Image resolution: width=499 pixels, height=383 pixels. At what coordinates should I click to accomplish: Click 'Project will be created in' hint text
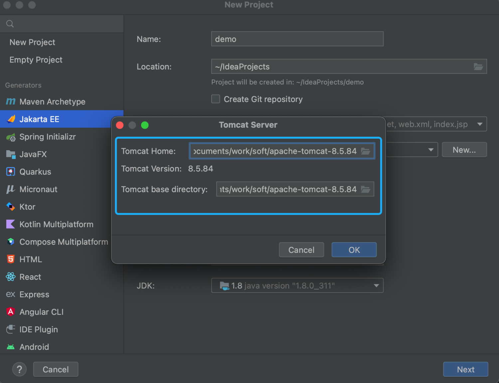287,82
